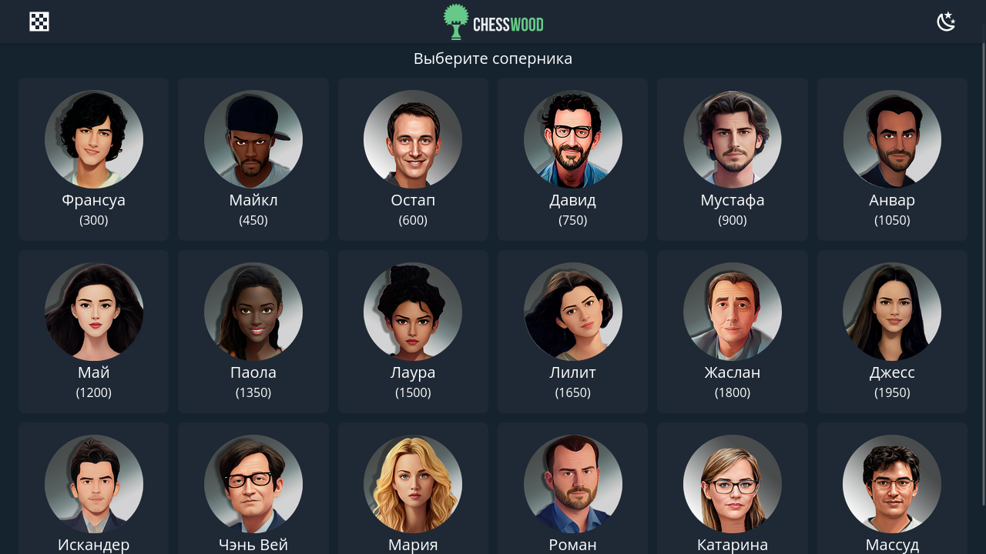This screenshot has height=554, width=986.
Task: Select Давид avatar with glasses
Action: pos(573,139)
